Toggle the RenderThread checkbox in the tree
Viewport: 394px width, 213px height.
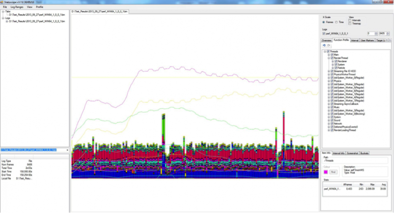pyautogui.click(x=332, y=58)
